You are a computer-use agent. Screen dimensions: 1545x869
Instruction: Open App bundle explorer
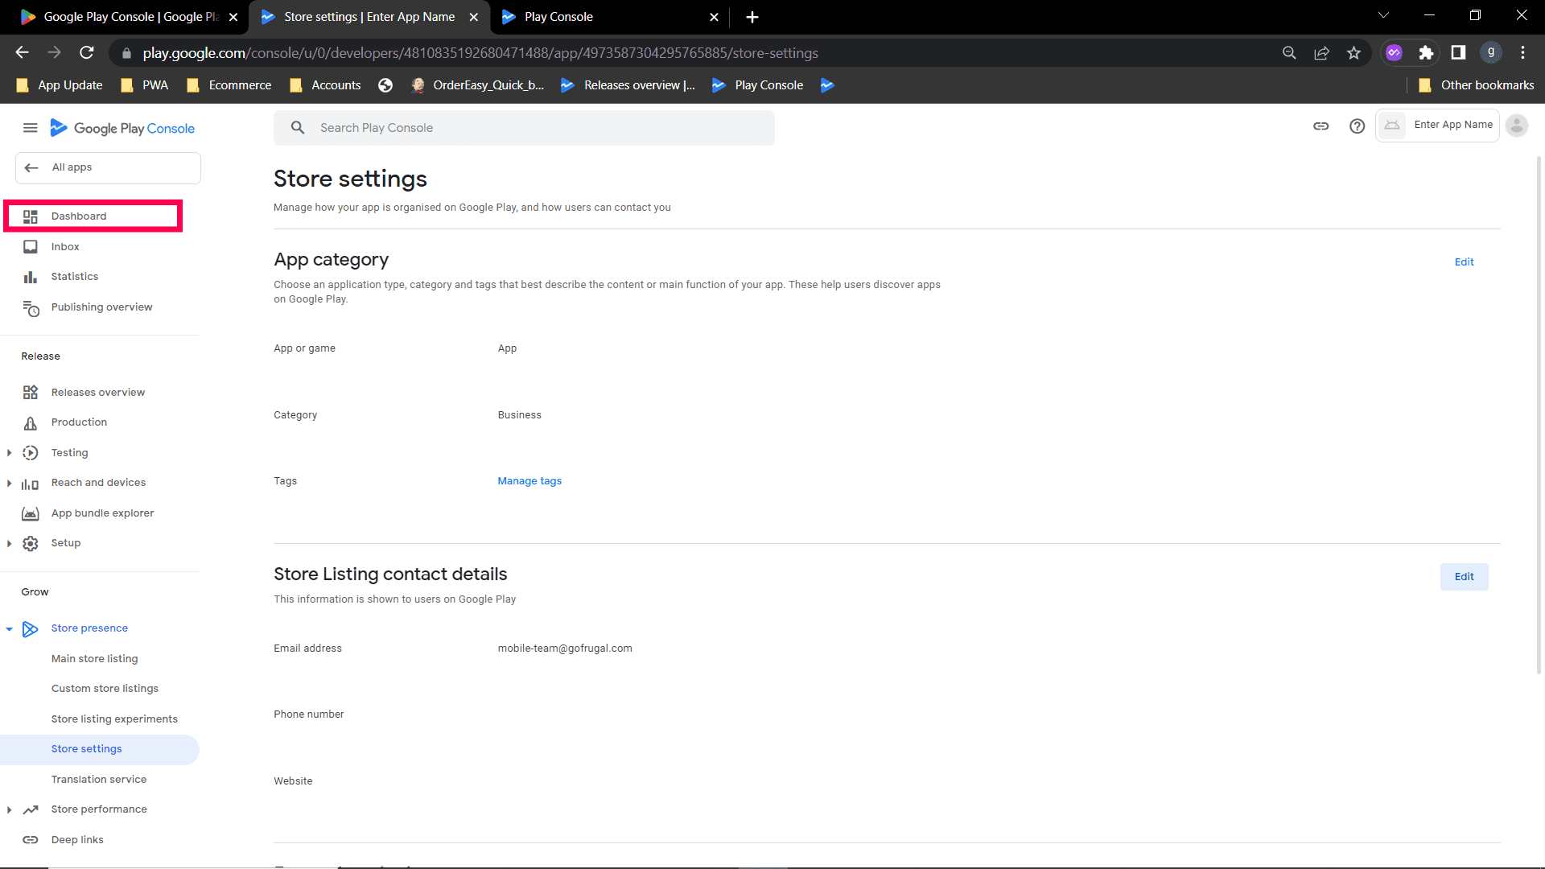tap(102, 513)
